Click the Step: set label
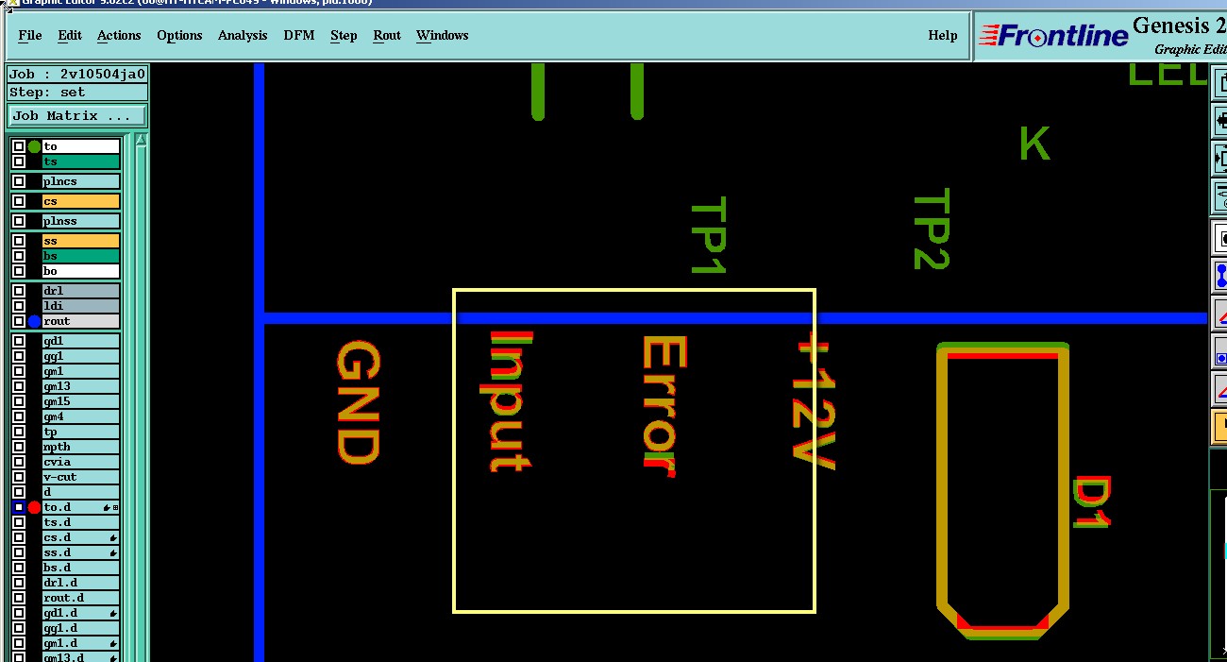The image size is (1227, 662). pos(77,93)
